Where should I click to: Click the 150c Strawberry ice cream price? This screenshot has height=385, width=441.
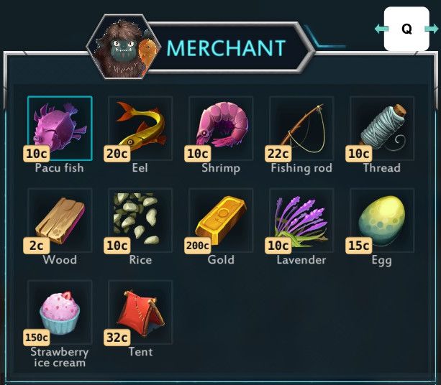[37, 338]
